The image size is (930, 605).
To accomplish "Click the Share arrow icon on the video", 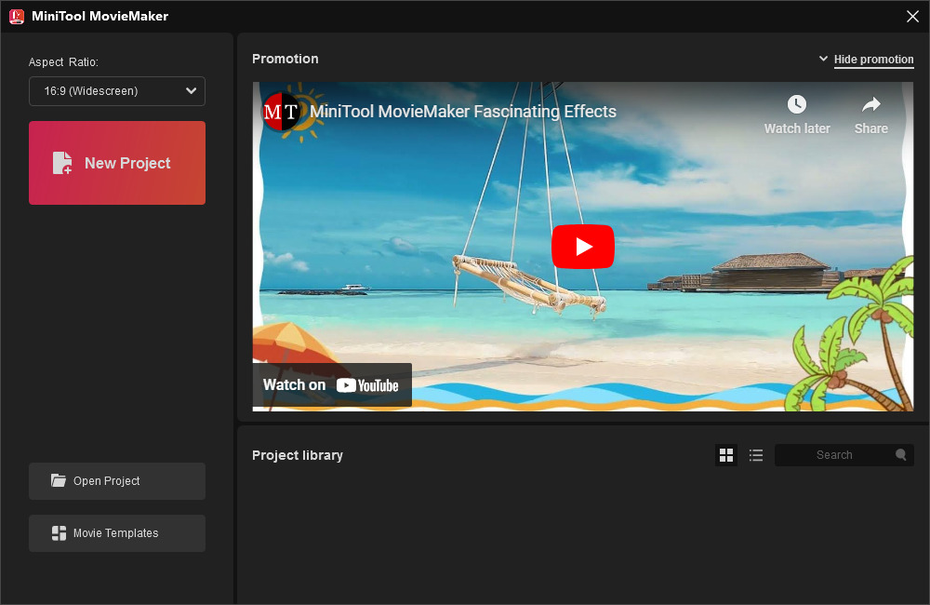I will pyautogui.click(x=870, y=104).
